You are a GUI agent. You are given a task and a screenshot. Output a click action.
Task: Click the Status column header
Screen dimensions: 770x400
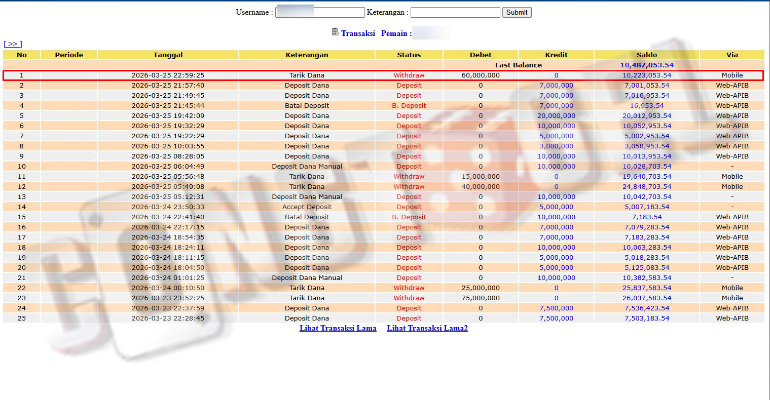point(409,55)
